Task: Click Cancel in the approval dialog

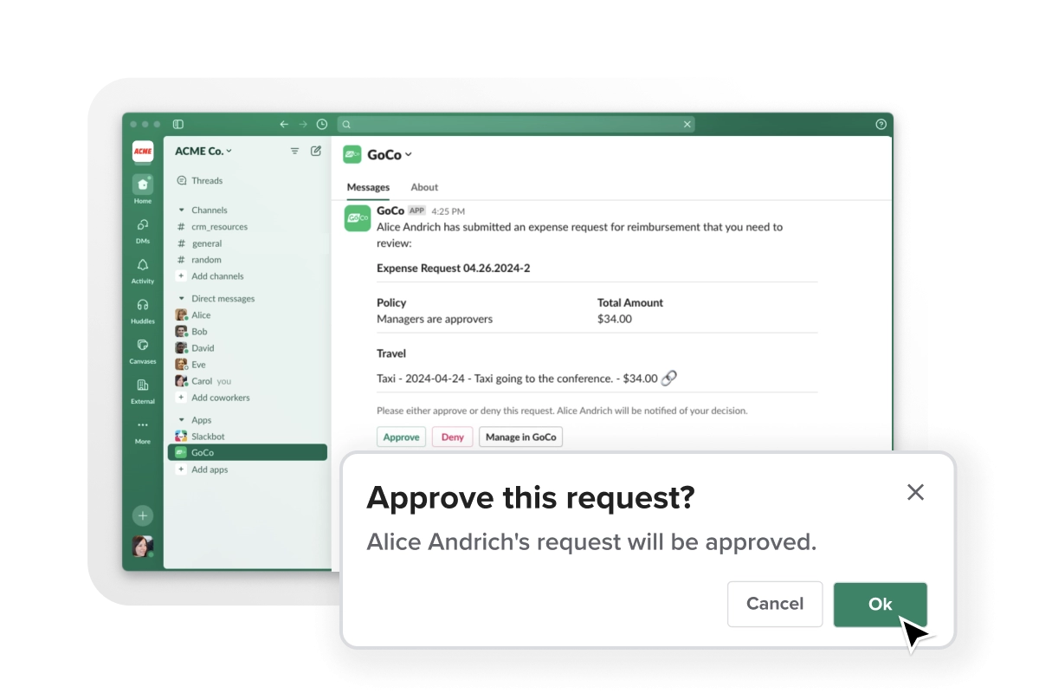Action: coord(775,604)
